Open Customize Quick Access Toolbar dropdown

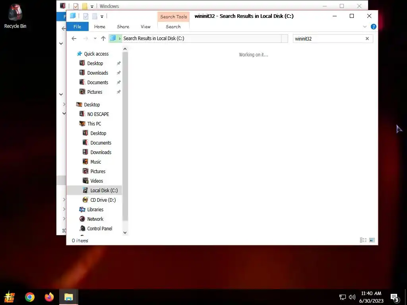click(x=102, y=16)
